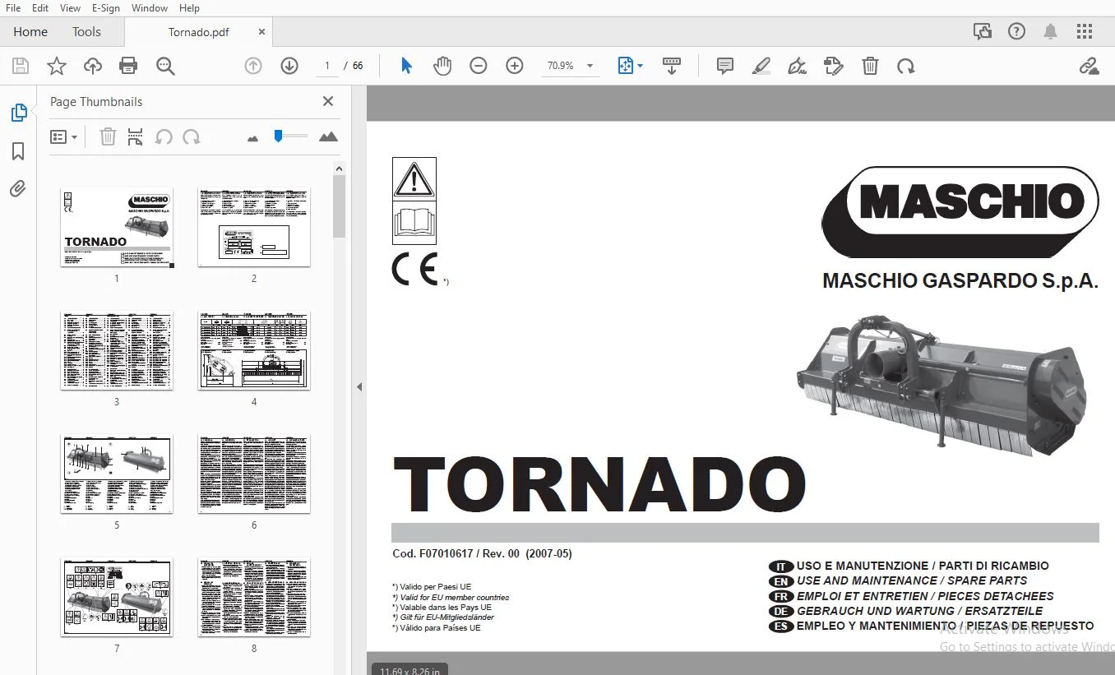Rotate the page clockwise in toolbar
This screenshot has height=675, width=1115.
(x=906, y=66)
